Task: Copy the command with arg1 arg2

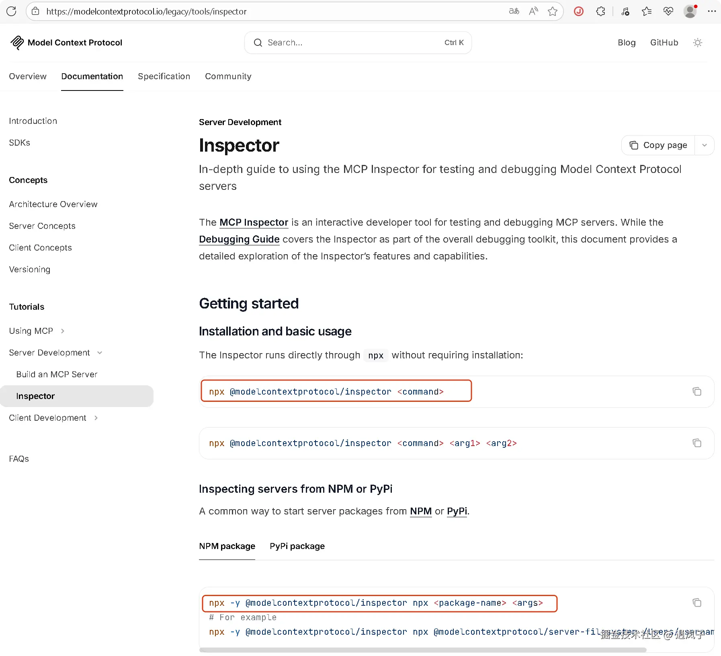Action: click(x=697, y=443)
